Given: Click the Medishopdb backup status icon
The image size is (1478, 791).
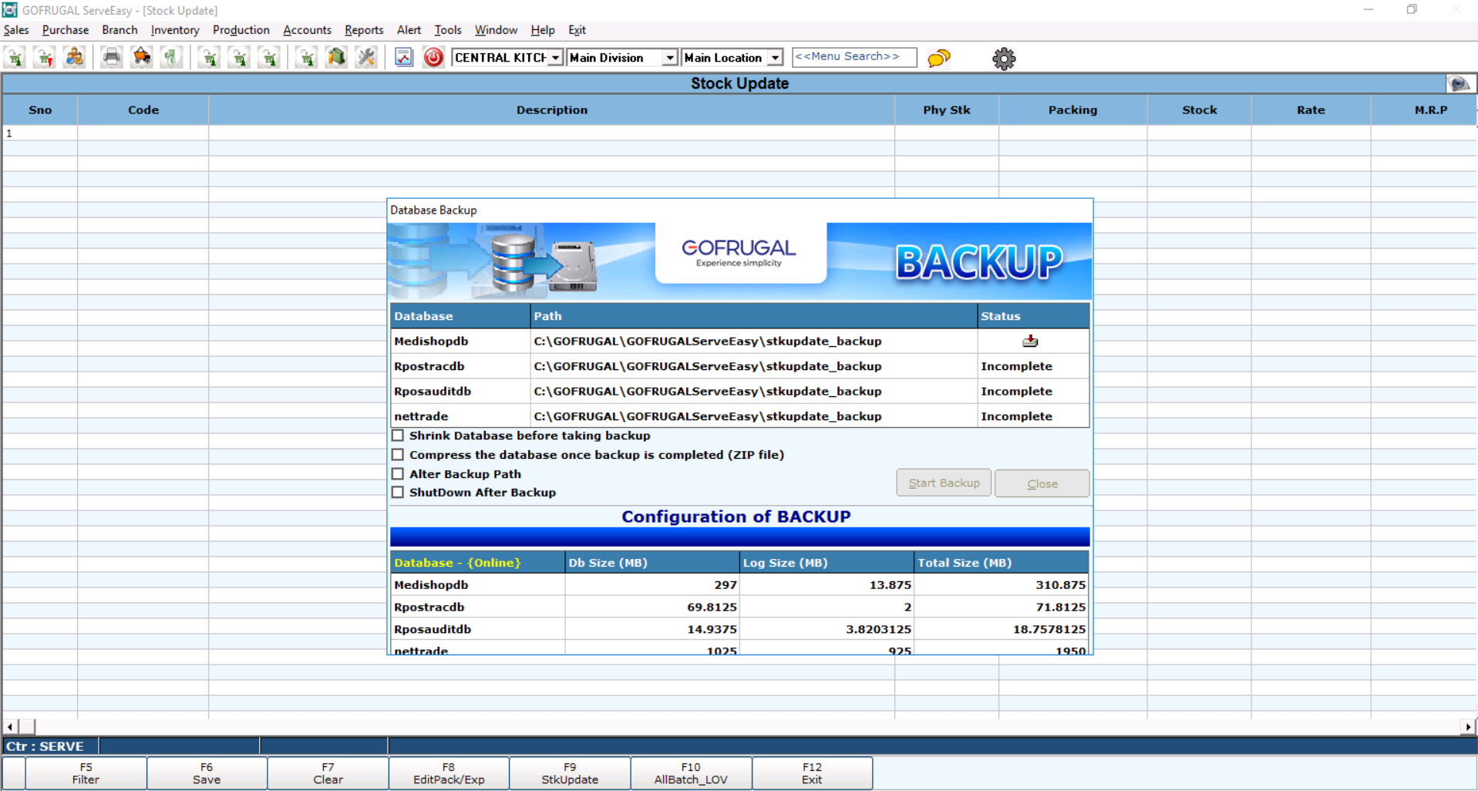Looking at the screenshot, I should pos(1030,341).
